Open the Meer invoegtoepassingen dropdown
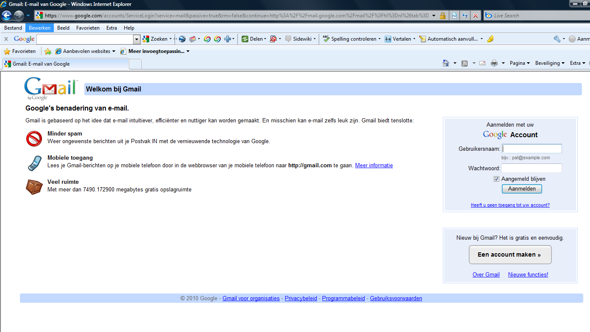Screen dimensions: 590x332 tap(155, 51)
